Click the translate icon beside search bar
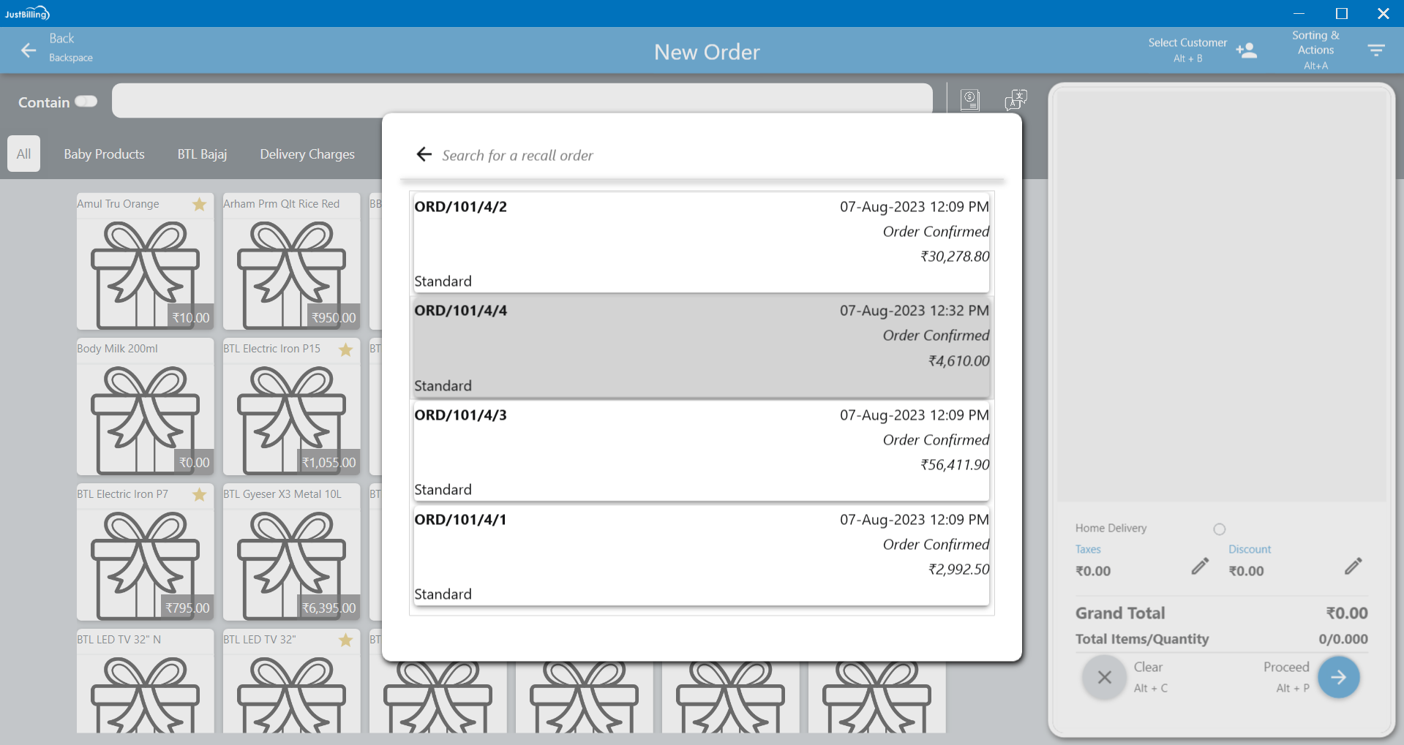Image resolution: width=1404 pixels, height=745 pixels. [x=1016, y=99]
